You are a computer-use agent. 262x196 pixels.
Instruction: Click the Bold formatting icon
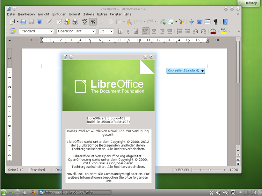coord(120,31)
